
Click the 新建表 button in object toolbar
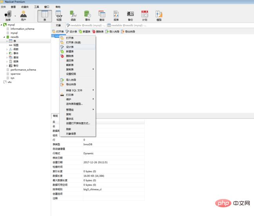tap(84, 31)
